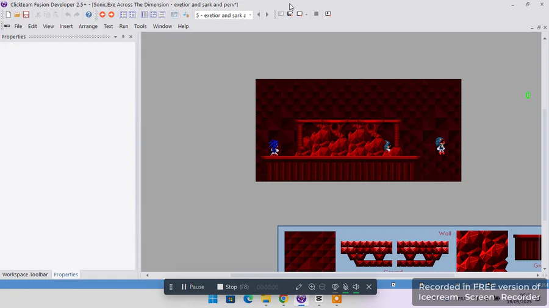Open the Event Editor icon
The image size is (549, 308).
(x=144, y=15)
